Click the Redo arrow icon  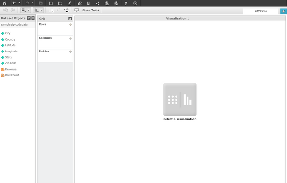coord(12,10)
